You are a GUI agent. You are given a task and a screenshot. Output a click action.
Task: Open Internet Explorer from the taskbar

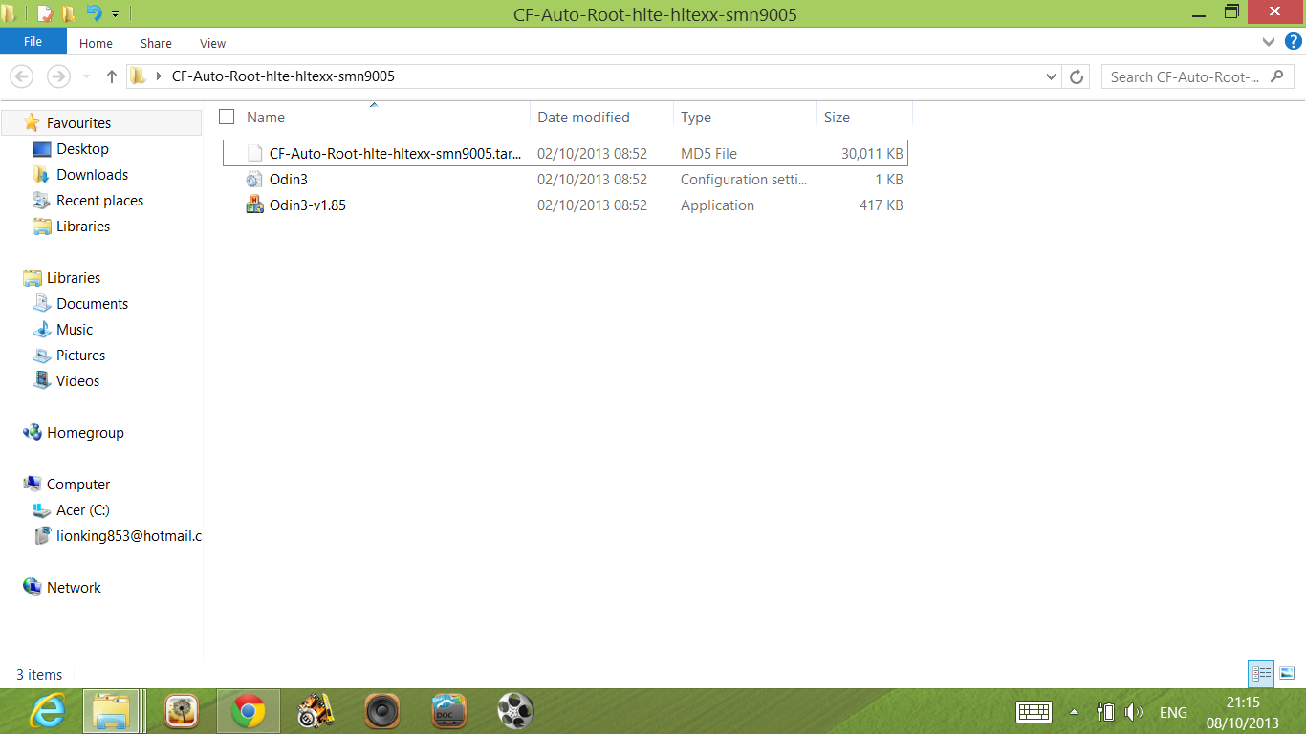48,711
